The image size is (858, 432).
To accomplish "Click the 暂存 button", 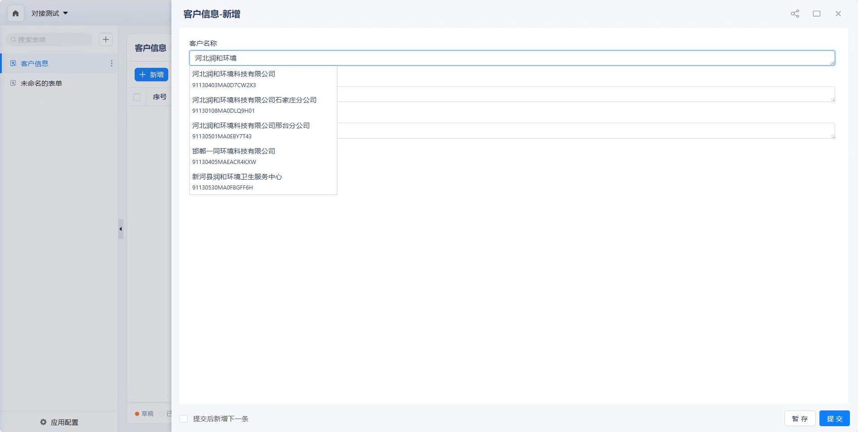I will tap(800, 419).
